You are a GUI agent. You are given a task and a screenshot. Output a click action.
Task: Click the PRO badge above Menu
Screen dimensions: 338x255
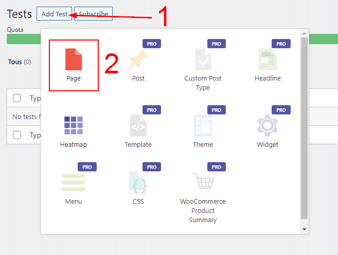click(87, 167)
